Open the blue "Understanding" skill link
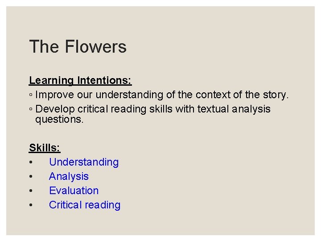Image resolution: width=321 pixels, height=241 pixels. click(x=84, y=162)
